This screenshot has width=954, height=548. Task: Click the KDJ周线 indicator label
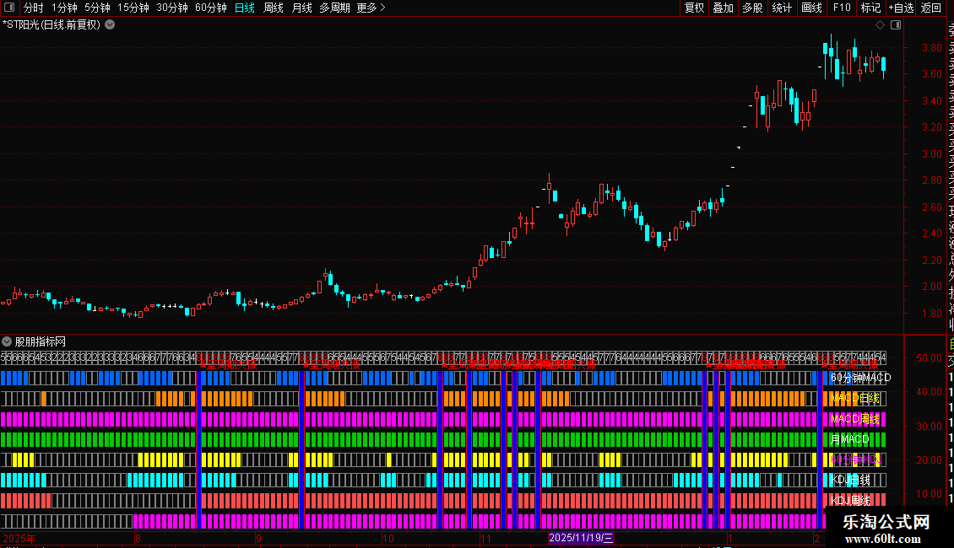[850, 500]
